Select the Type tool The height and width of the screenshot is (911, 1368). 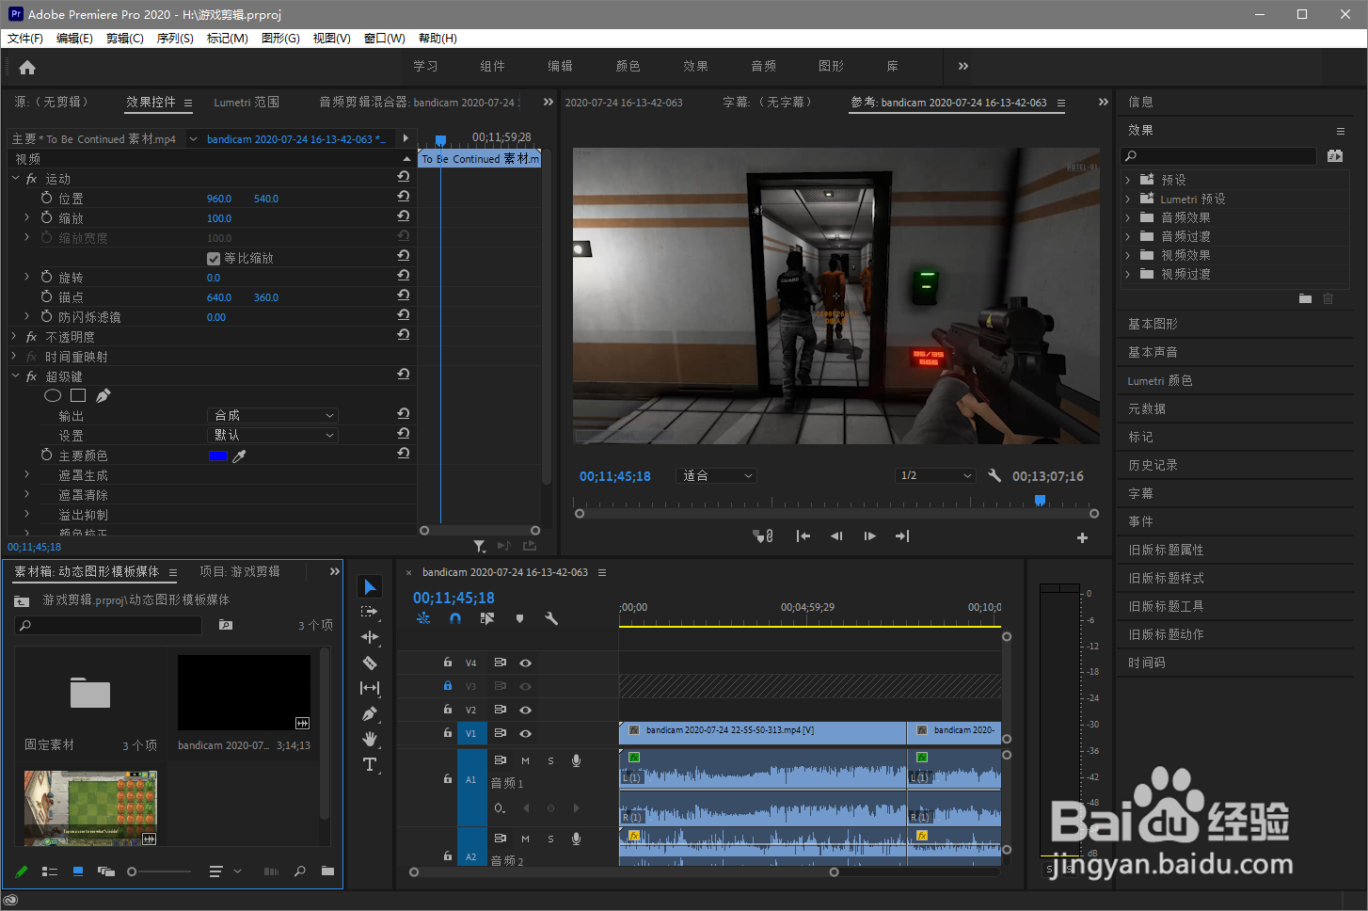370,764
